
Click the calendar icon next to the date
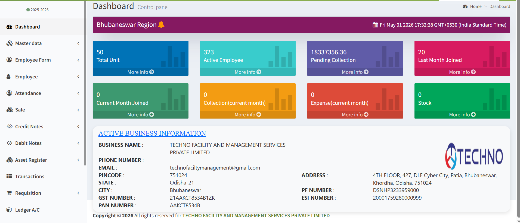click(x=375, y=25)
